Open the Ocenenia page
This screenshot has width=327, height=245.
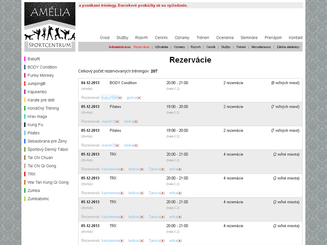tap(224, 38)
